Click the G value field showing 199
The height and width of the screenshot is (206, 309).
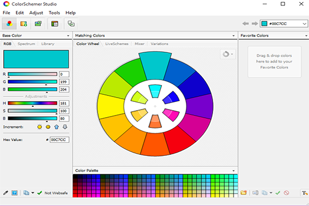pyautogui.click(x=64, y=82)
